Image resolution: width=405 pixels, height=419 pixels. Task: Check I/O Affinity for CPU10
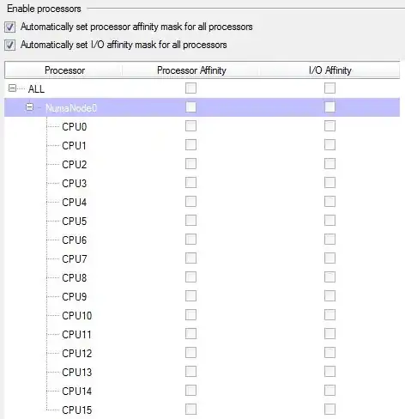(329, 315)
